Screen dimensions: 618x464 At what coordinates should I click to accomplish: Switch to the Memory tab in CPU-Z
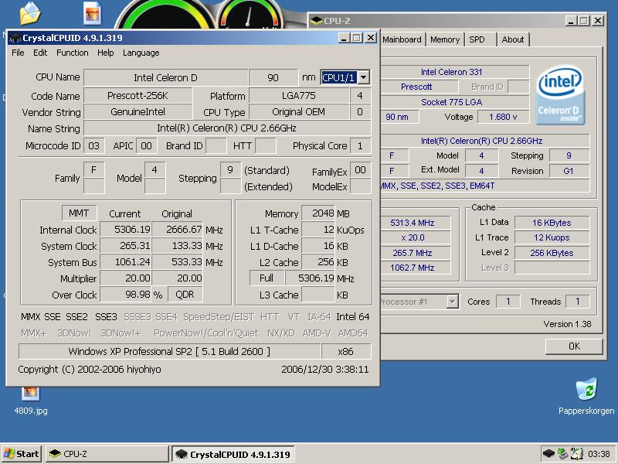445,39
